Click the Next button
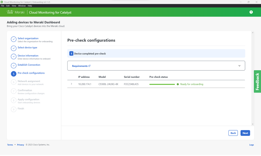 [x=245, y=133]
